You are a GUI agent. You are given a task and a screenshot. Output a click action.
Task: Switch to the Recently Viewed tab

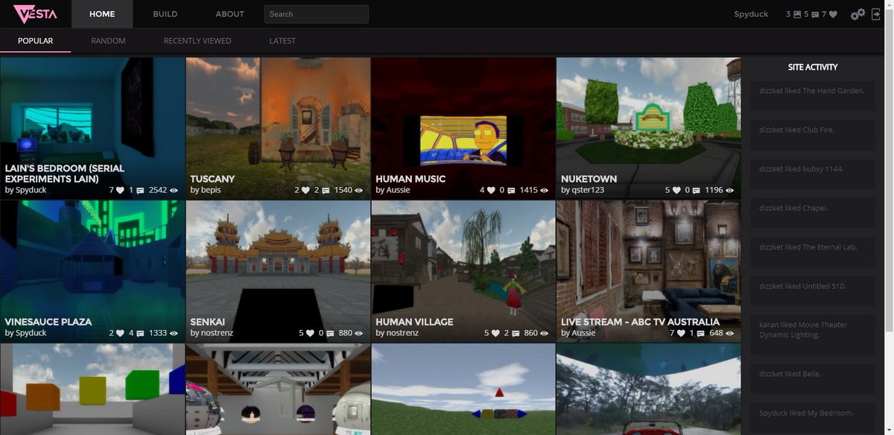pyautogui.click(x=197, y=41)
